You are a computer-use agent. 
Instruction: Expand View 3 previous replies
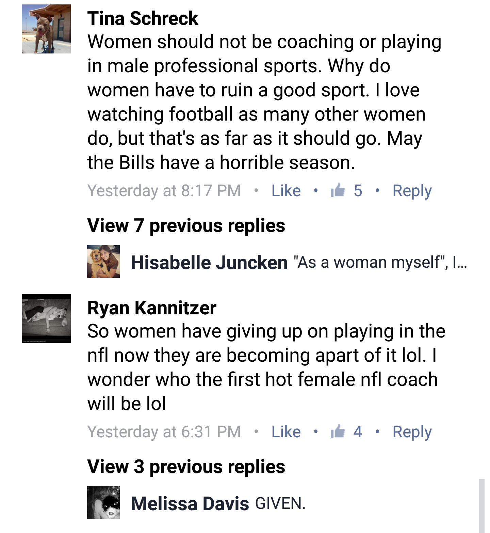click(x=186, y=467)
